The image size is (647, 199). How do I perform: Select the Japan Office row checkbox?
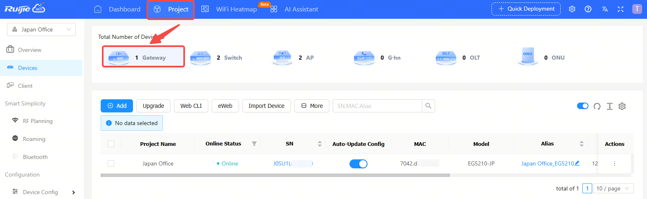click(111, 163)
